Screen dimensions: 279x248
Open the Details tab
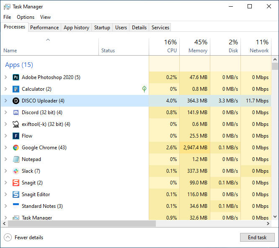pyautogui.click(x=139, y=28)
